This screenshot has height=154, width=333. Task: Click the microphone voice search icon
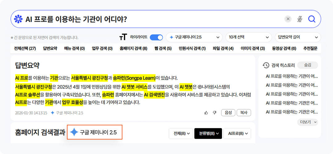tap(300, 19)
